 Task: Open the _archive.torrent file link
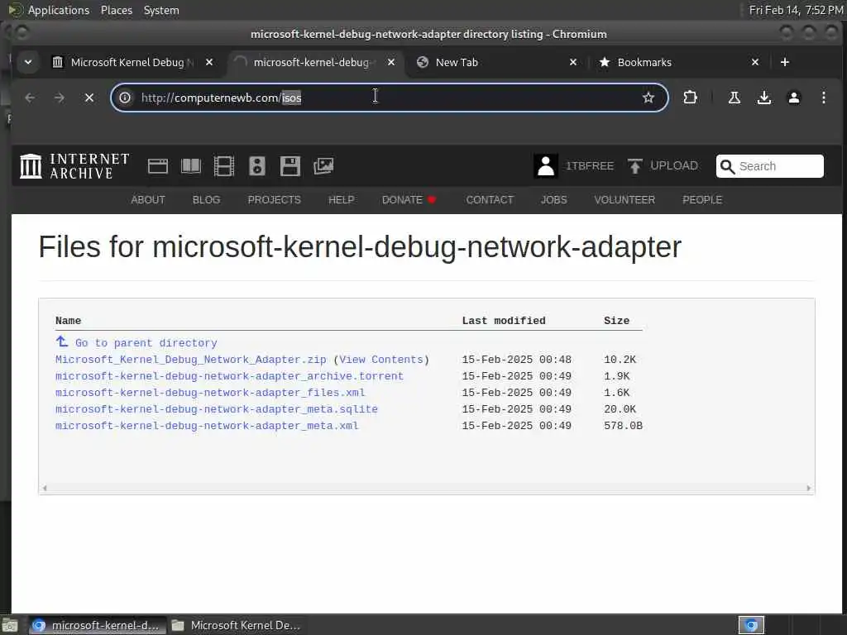click(x=229, y=376)
